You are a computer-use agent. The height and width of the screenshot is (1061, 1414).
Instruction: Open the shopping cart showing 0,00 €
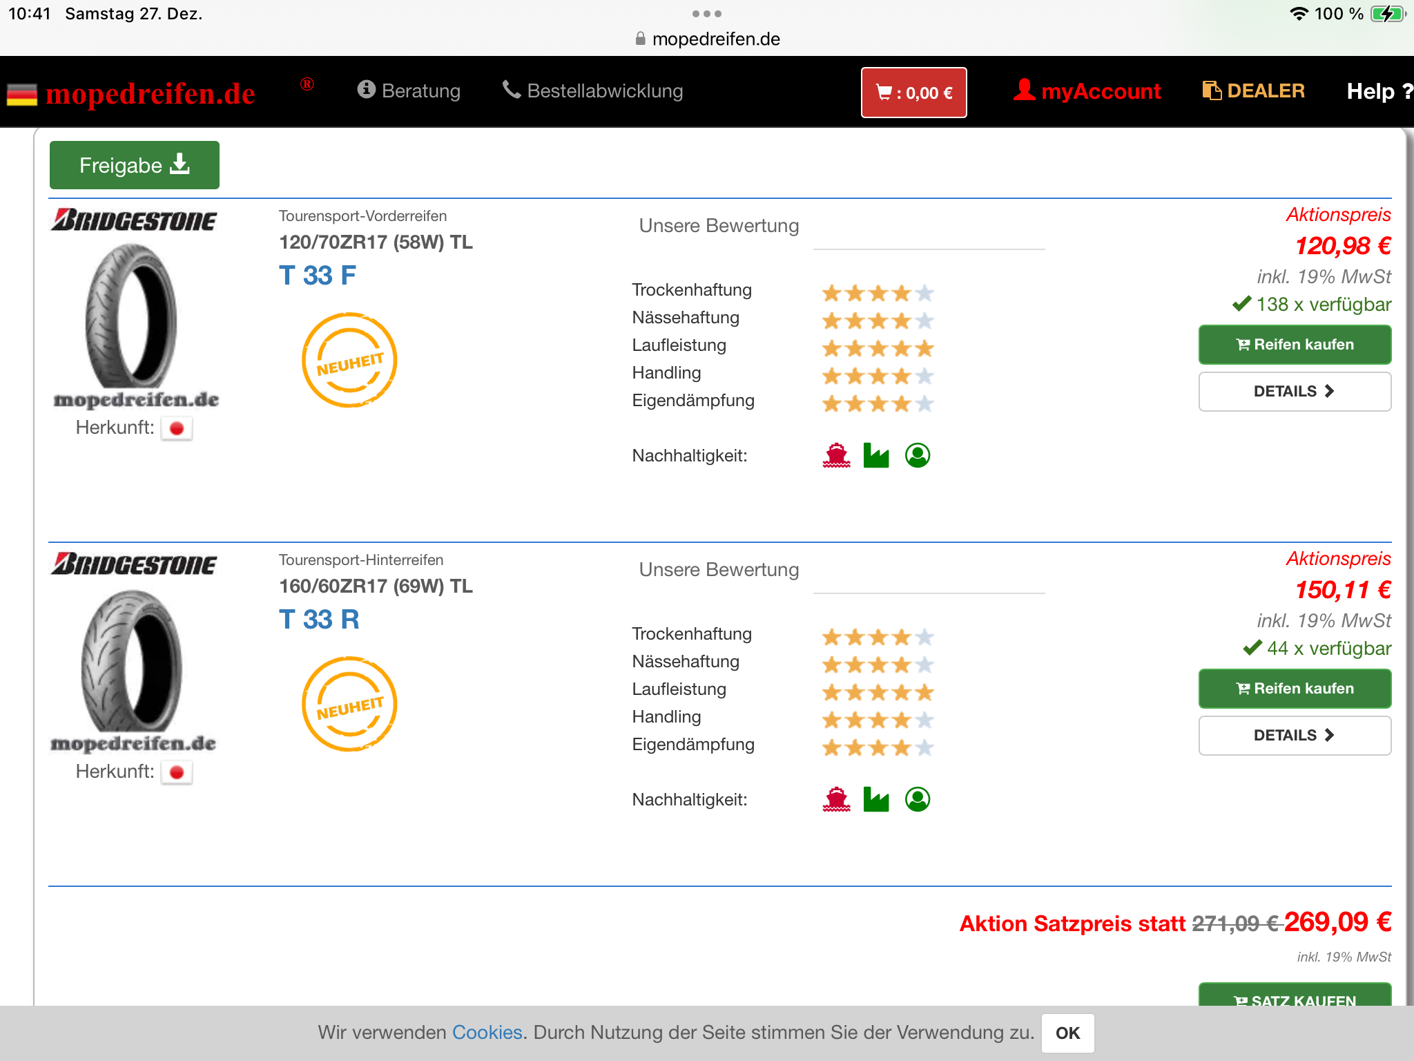click(913, 93)
